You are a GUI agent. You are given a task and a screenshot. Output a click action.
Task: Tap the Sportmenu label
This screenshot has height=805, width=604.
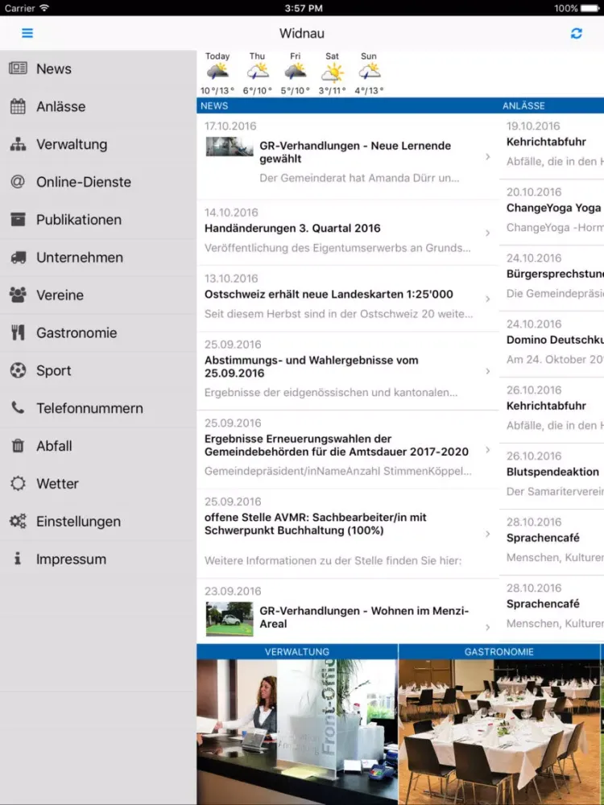(x=53, y=370)
